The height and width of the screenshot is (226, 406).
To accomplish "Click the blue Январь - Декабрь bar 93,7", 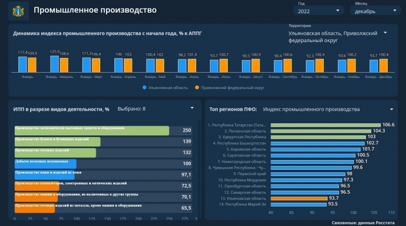I will coord(373,66).
